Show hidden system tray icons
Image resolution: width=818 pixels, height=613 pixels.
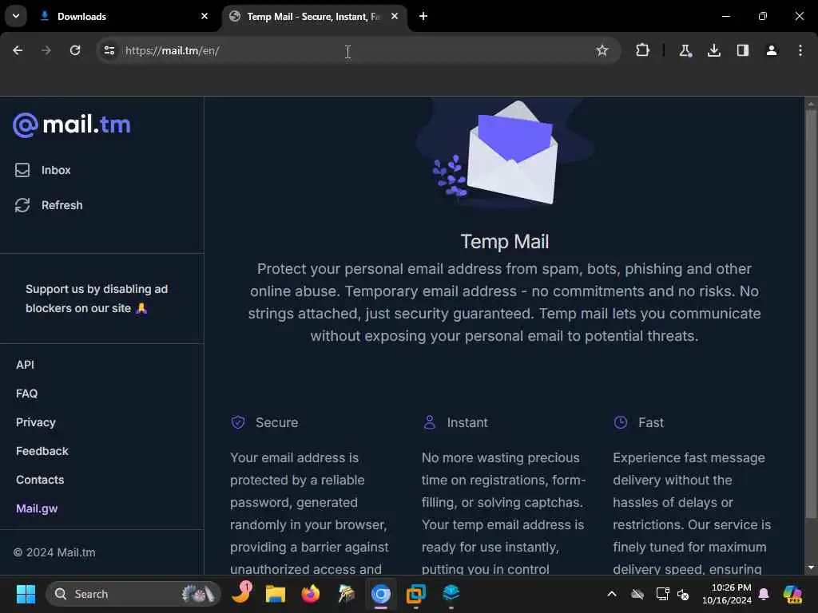tap(611, 594)
